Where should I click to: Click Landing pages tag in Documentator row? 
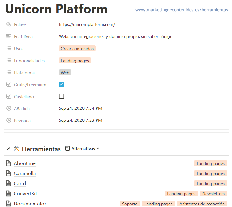[x=158, y=204]
